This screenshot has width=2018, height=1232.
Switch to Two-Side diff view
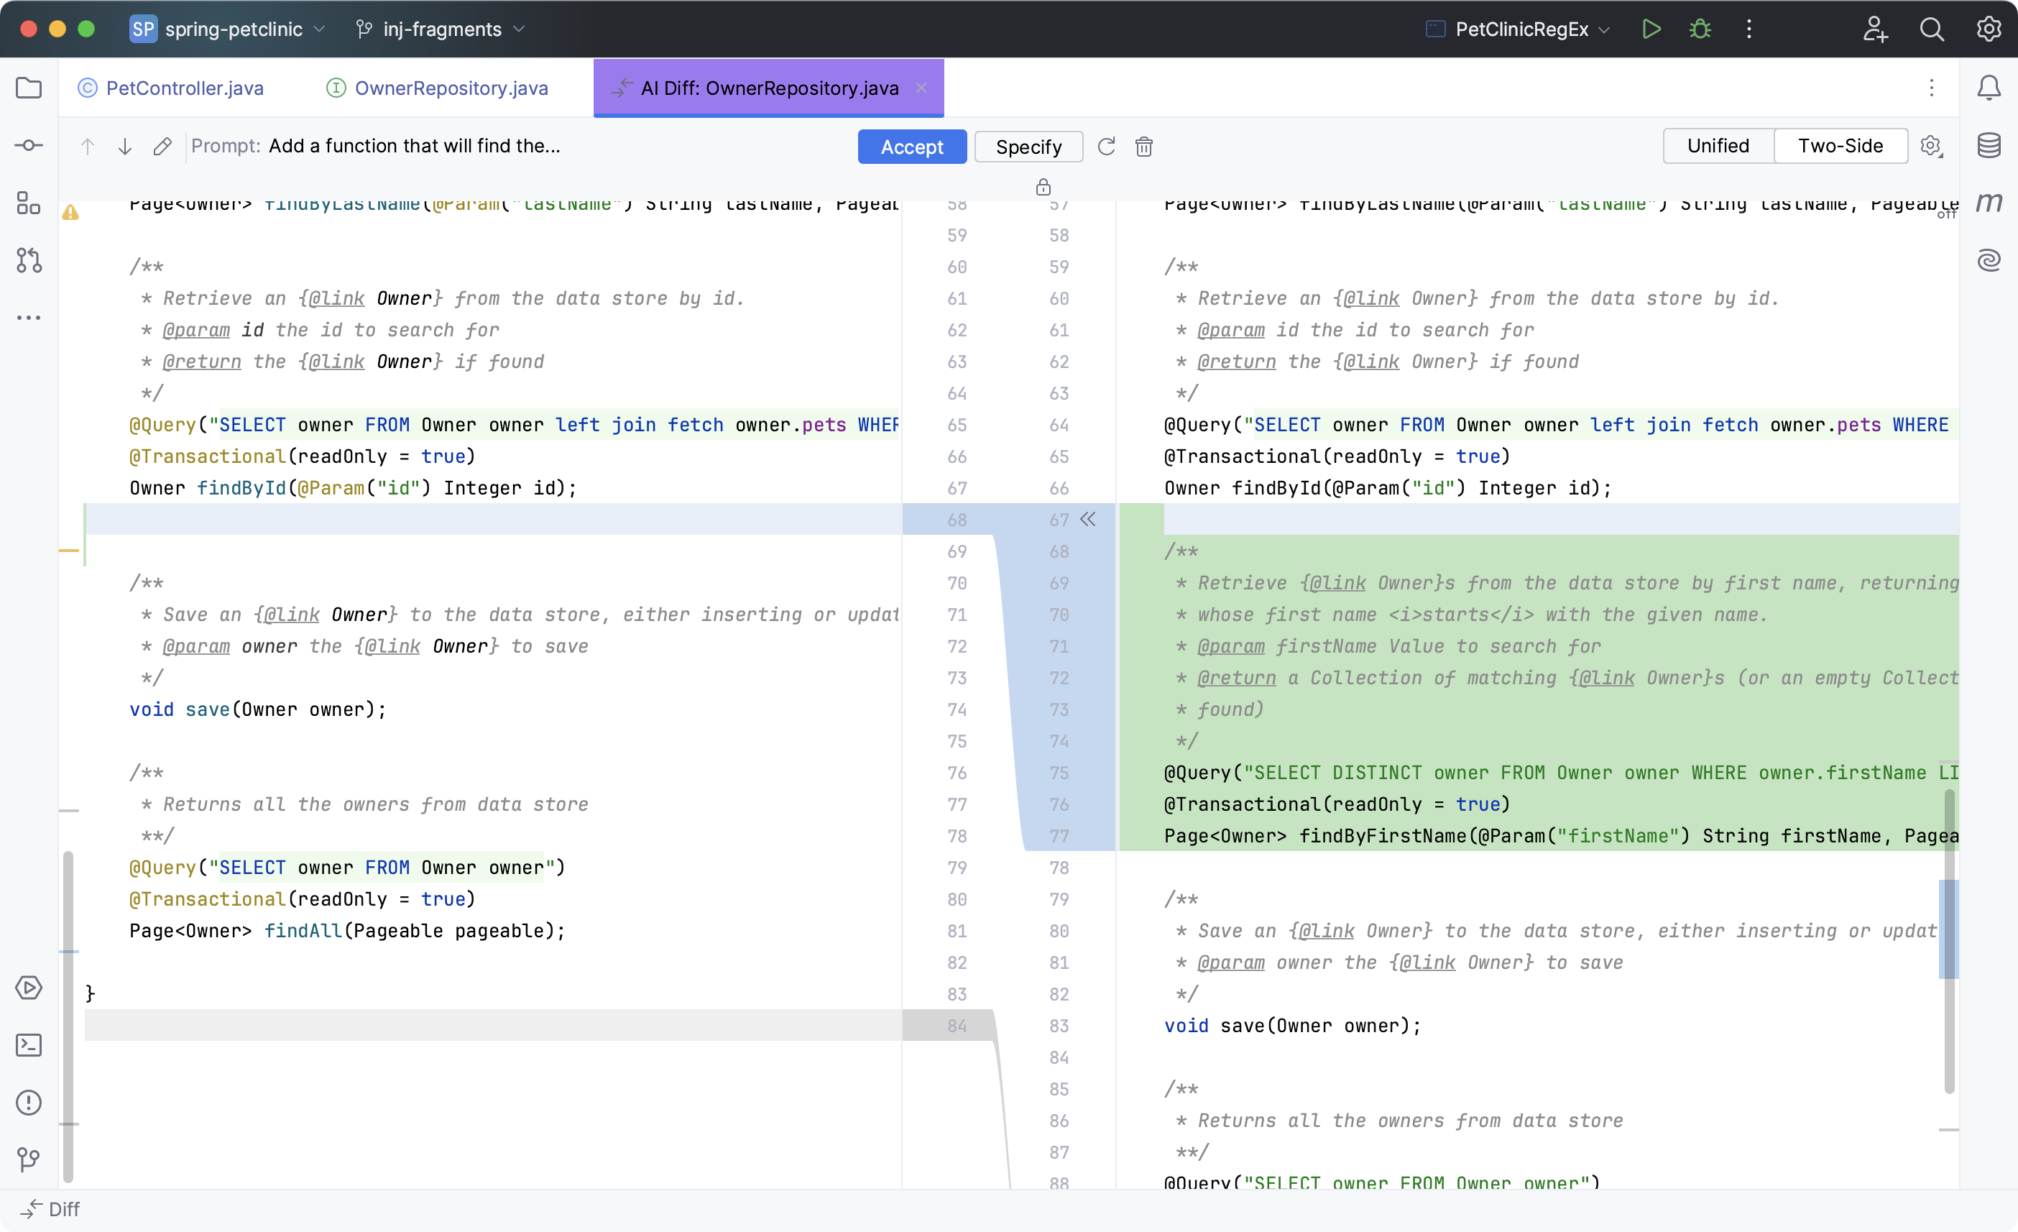click(x=1840, y=145)
